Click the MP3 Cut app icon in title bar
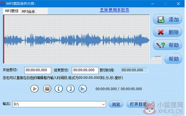Image resolution: width=186 pixels, height=116 pixels. point(2,3)
